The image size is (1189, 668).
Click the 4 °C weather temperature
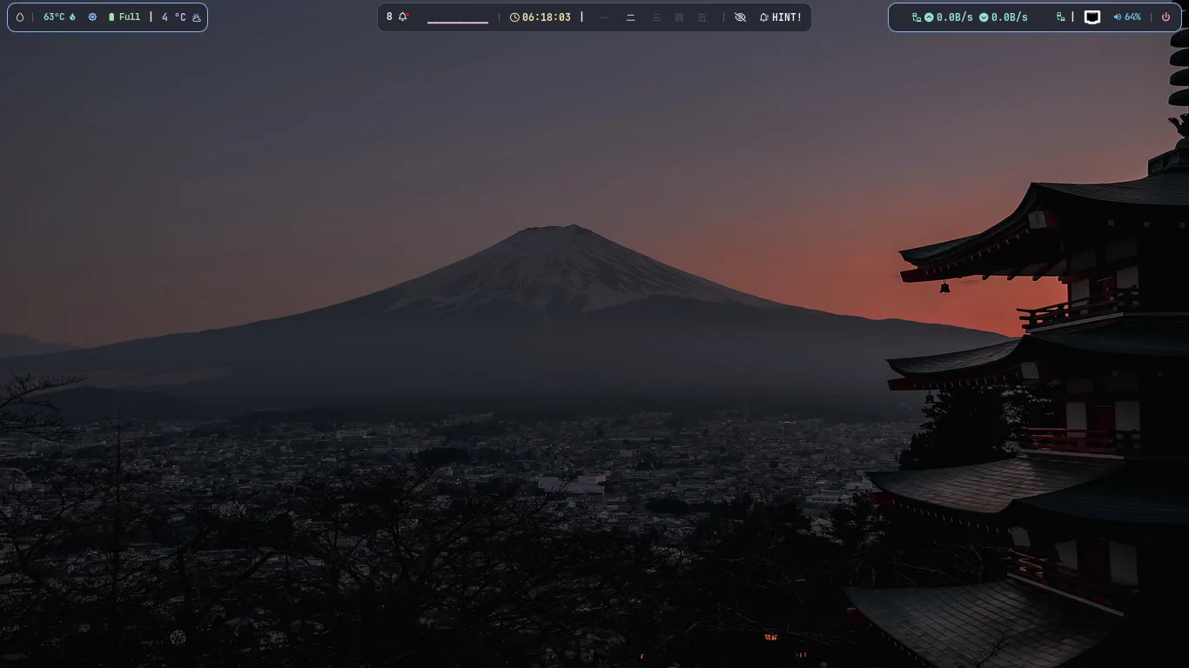[173, 17]
